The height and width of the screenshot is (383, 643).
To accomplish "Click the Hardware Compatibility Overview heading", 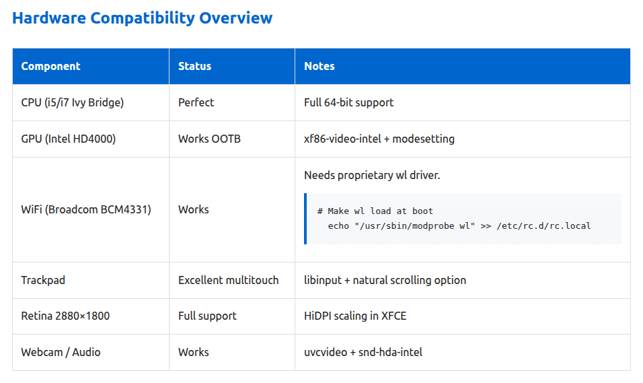I will (x=142, y=18).
